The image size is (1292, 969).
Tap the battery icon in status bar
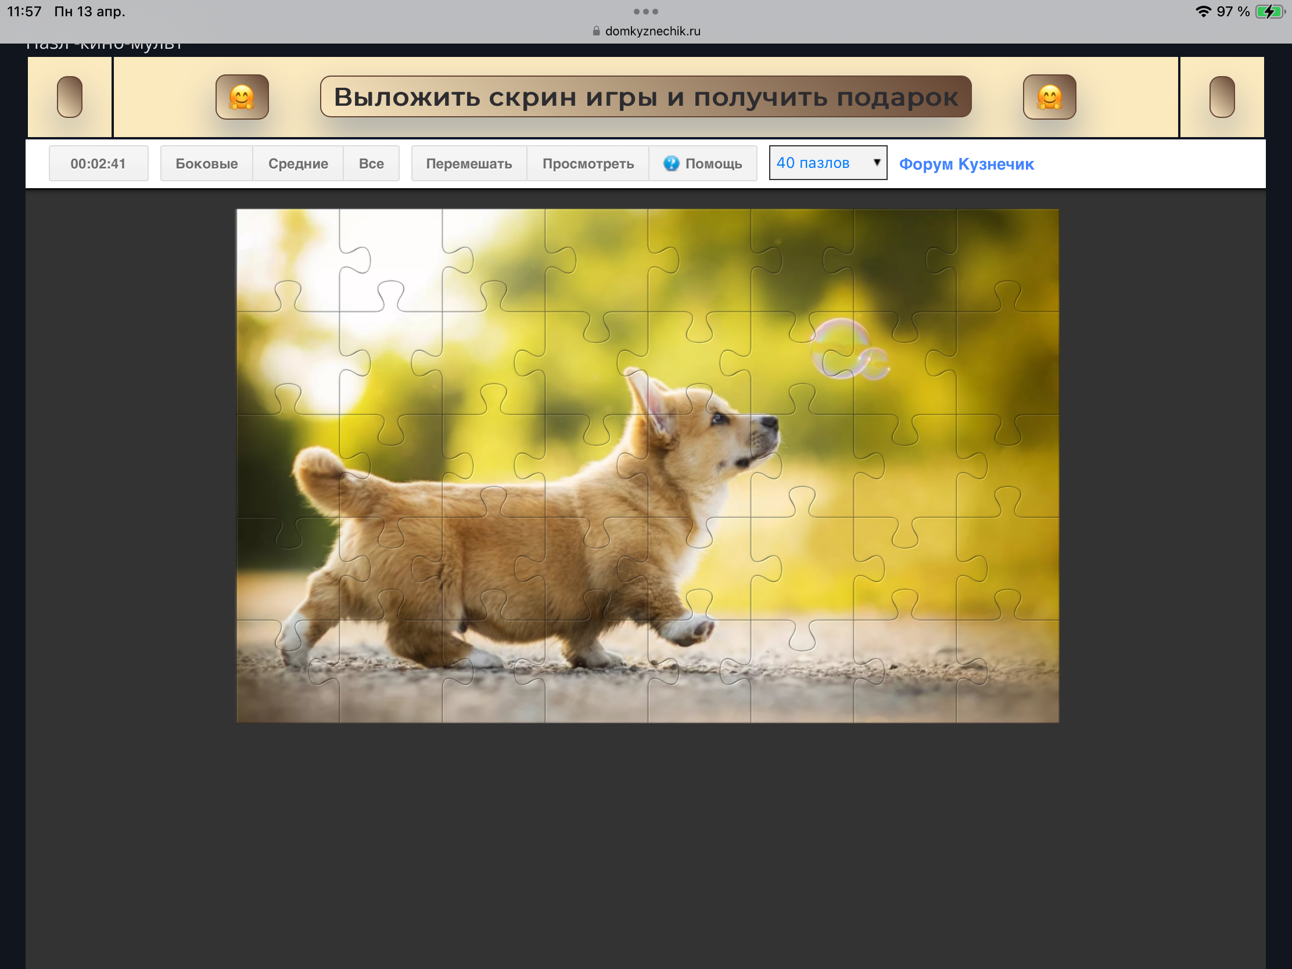point(1269,12)
